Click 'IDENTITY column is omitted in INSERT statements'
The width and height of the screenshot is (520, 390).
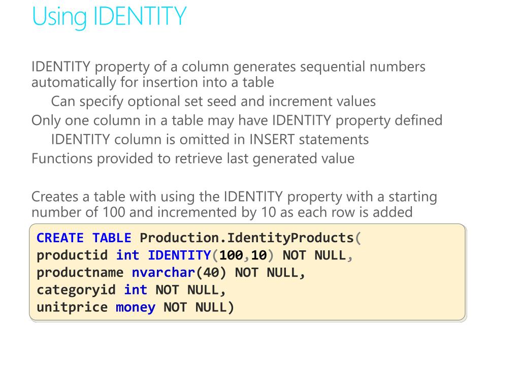(210, 139)
